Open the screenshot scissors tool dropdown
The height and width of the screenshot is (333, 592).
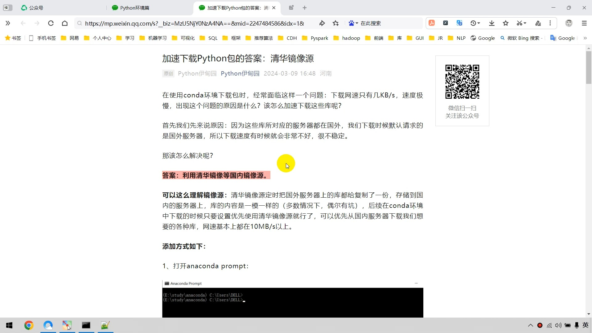click(x=521, y=23)
